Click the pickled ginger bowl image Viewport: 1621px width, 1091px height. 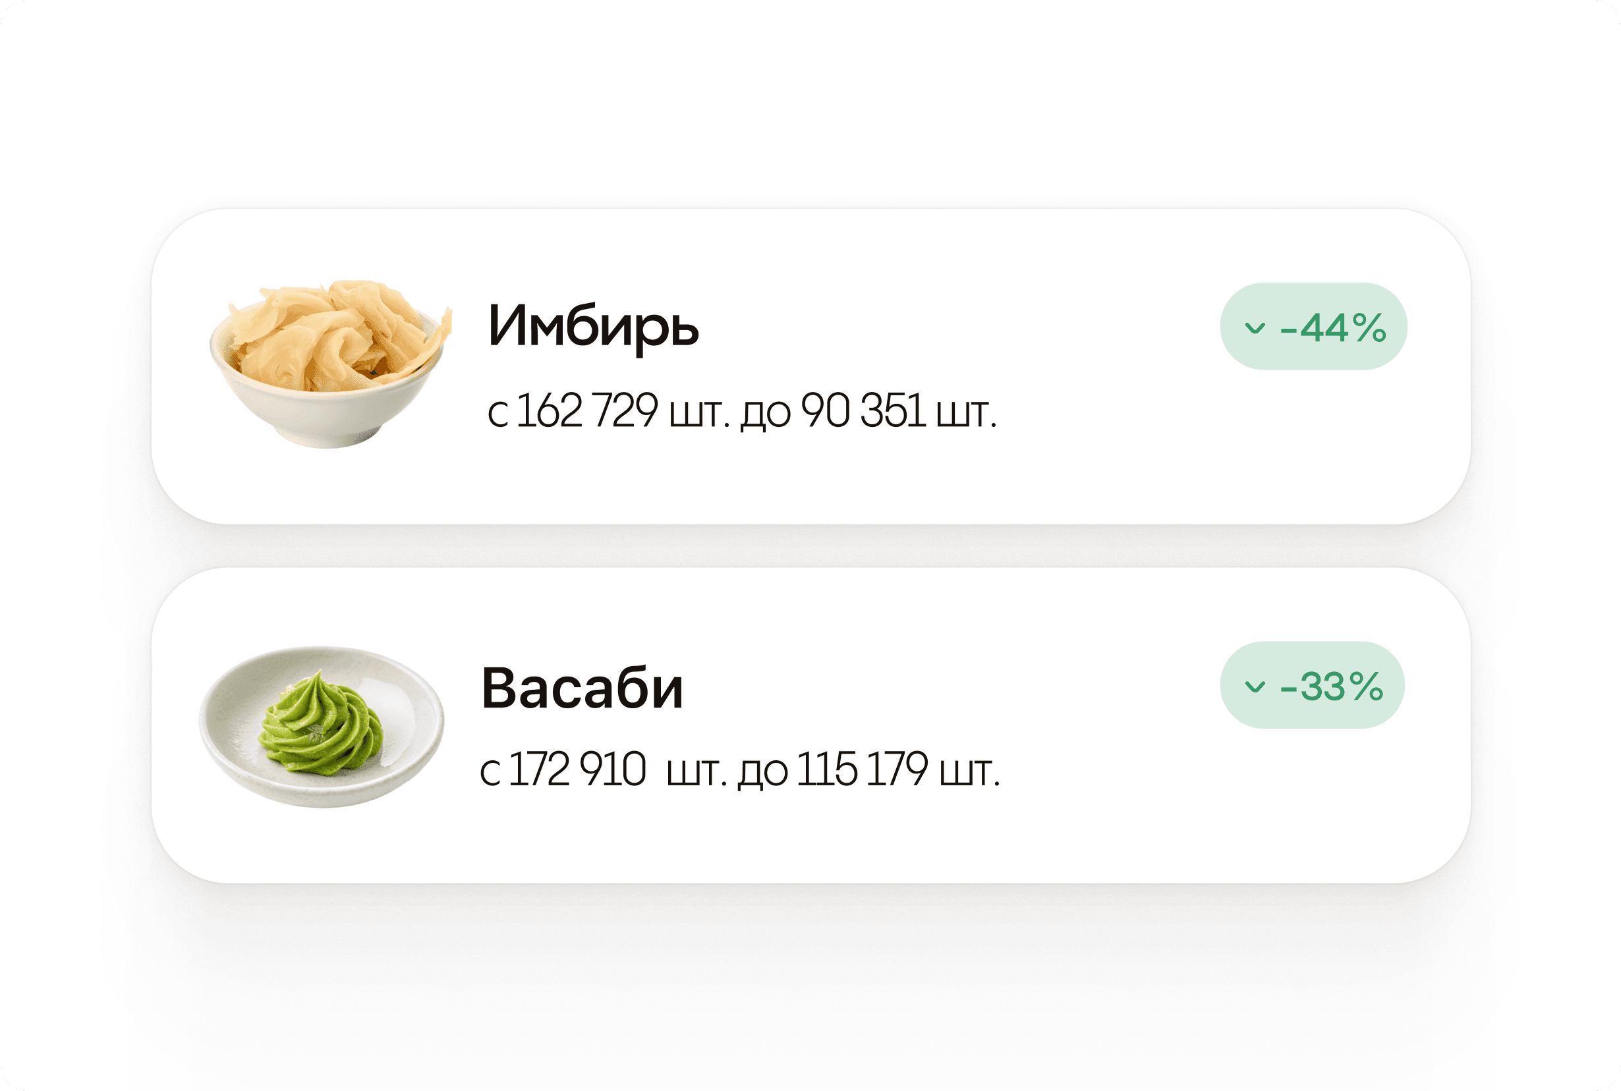click(331, 364)
